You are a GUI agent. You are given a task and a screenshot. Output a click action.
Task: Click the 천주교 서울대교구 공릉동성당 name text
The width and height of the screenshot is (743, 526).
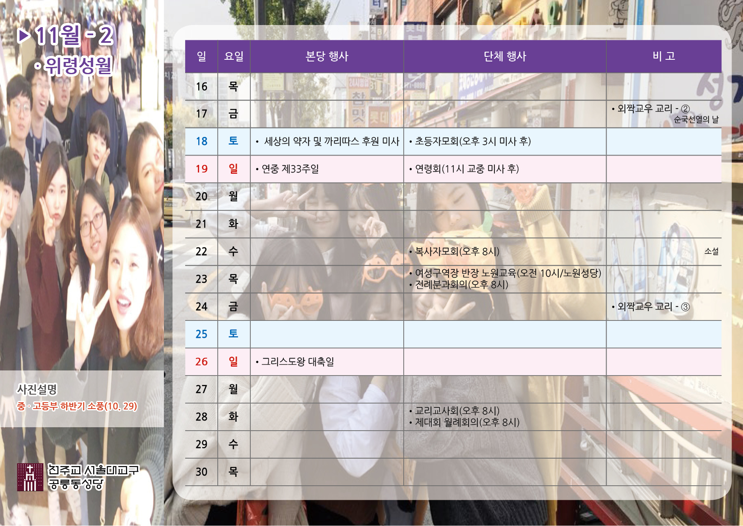pos(93,477)
